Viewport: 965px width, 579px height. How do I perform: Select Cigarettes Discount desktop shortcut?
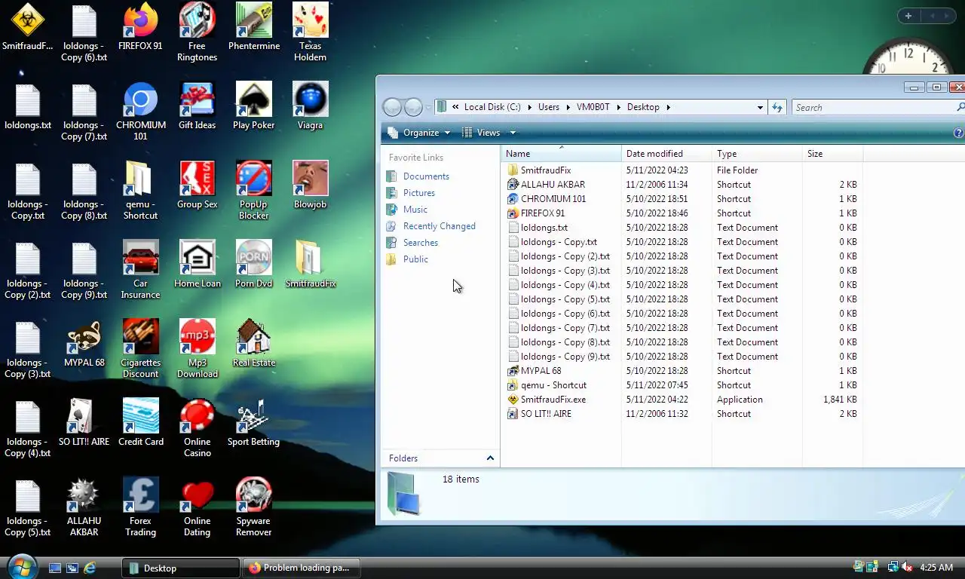[140, 349]
